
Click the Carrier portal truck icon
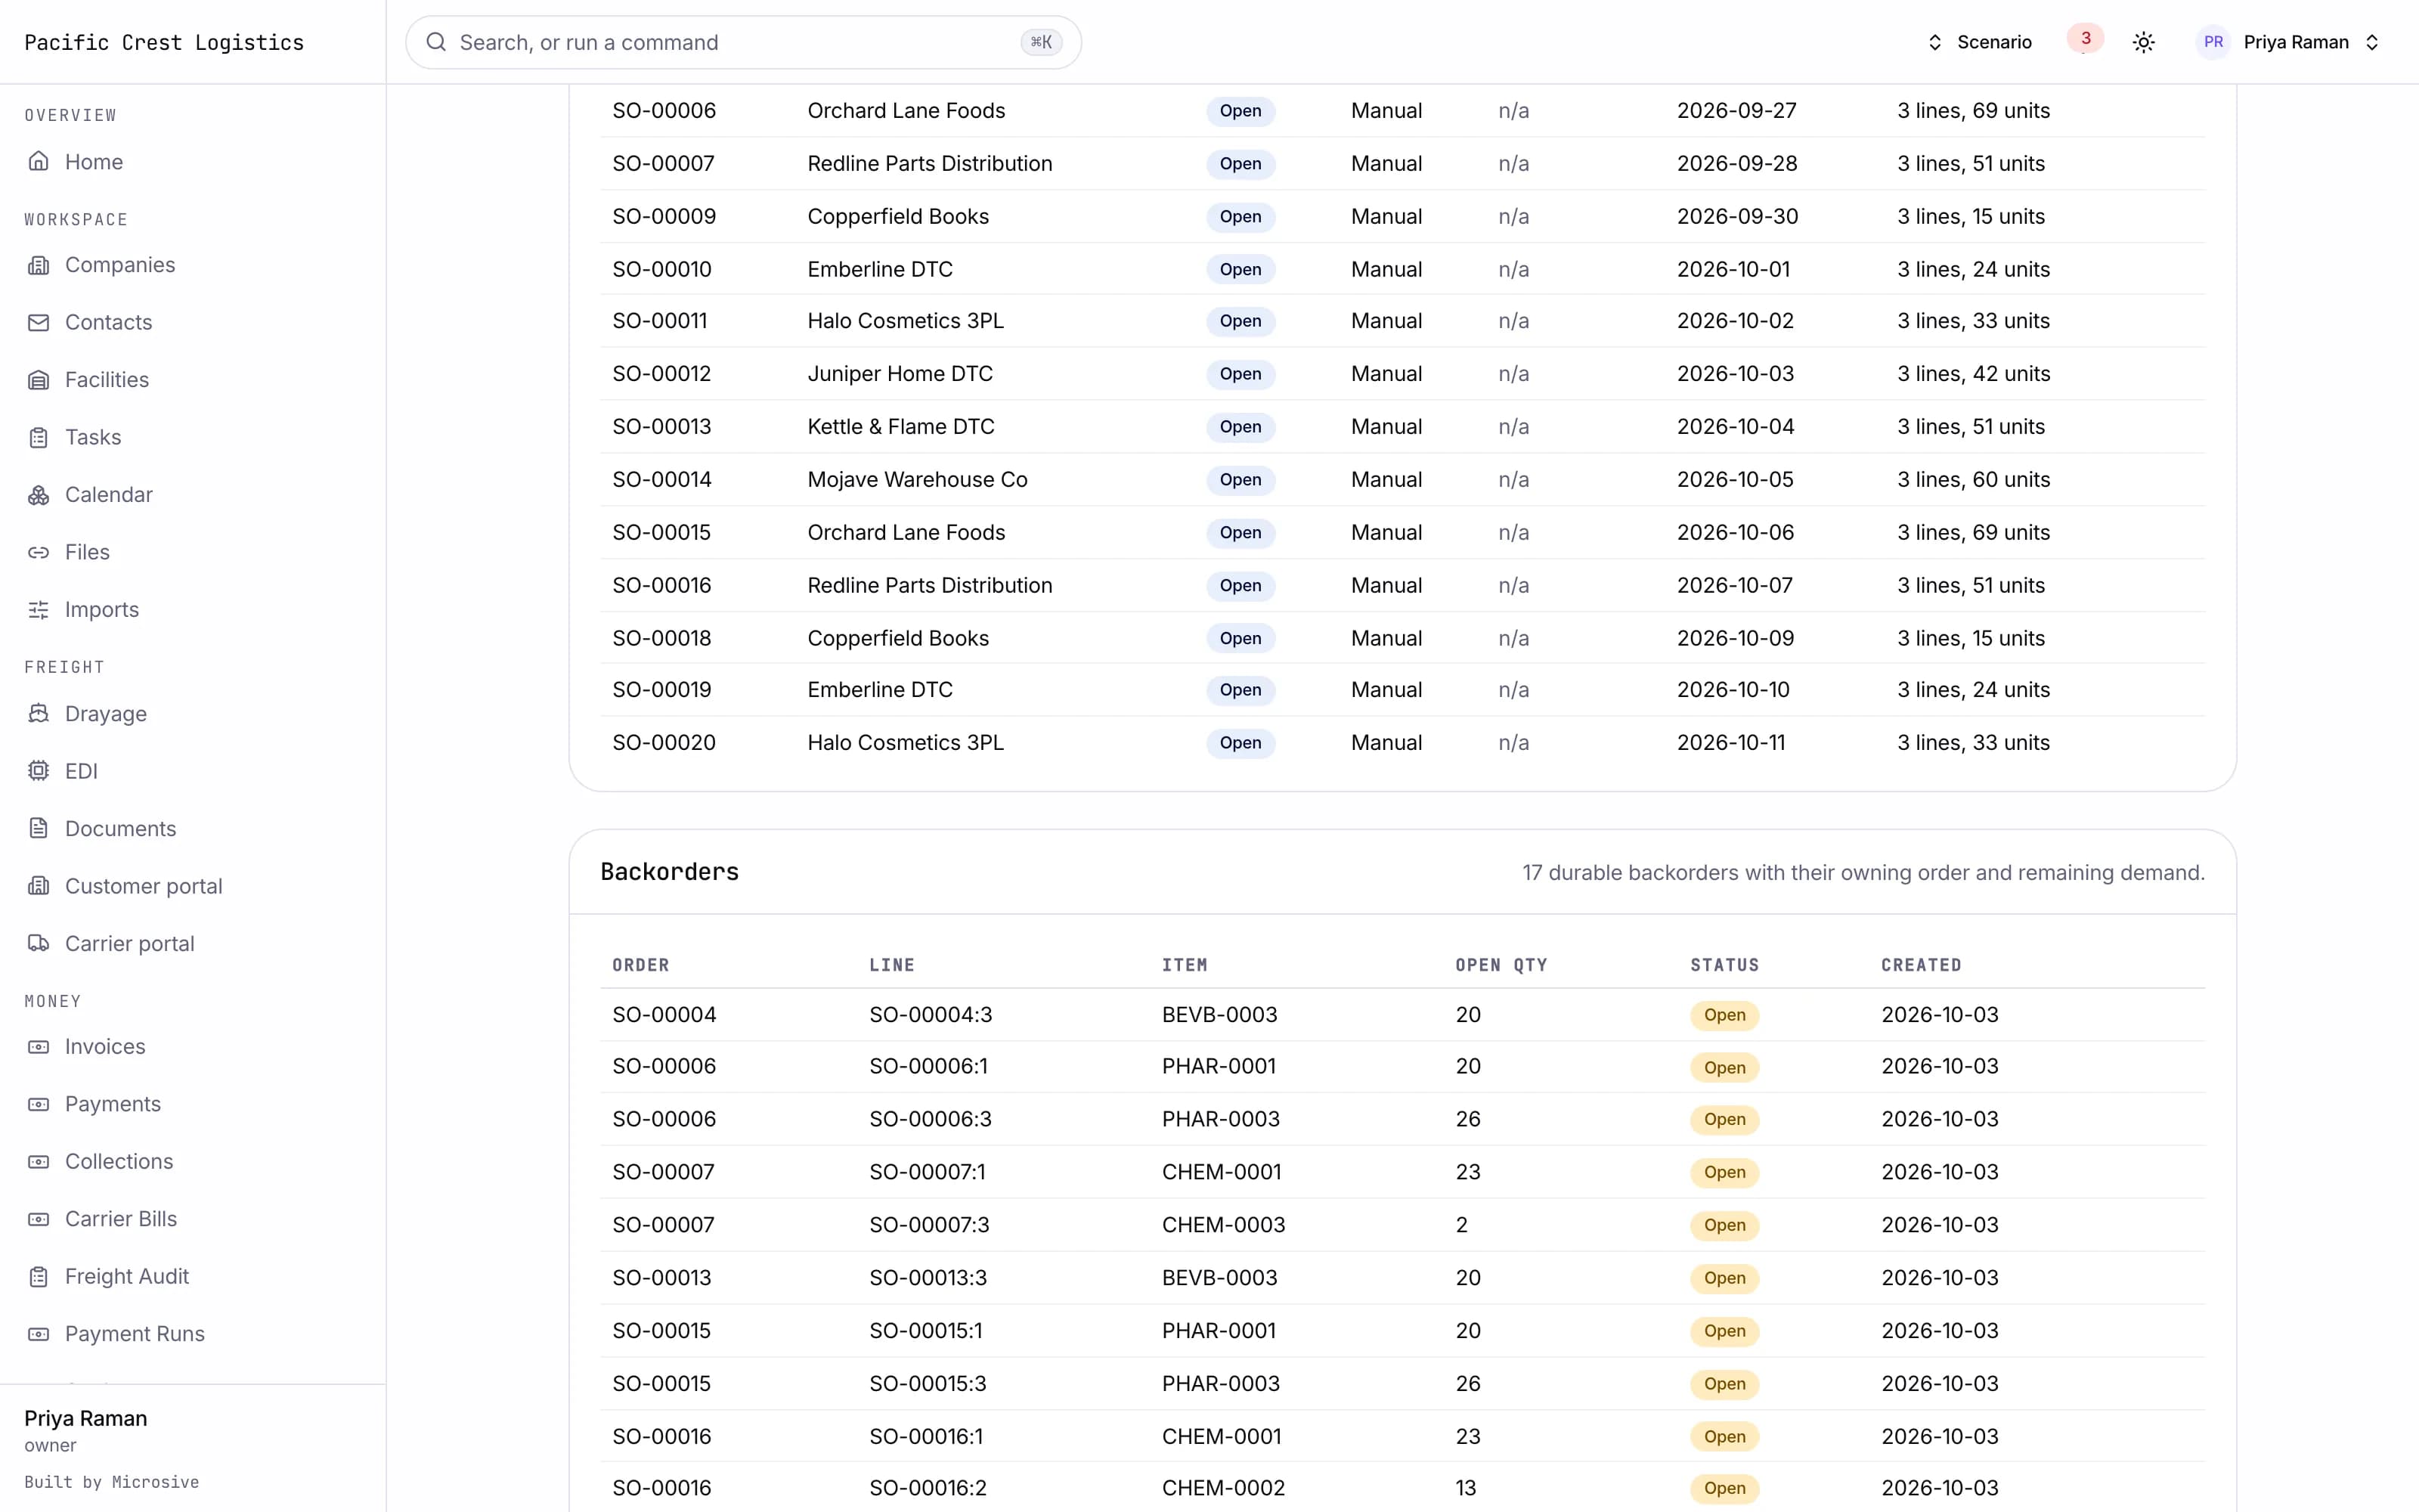(x=38, y=943)
